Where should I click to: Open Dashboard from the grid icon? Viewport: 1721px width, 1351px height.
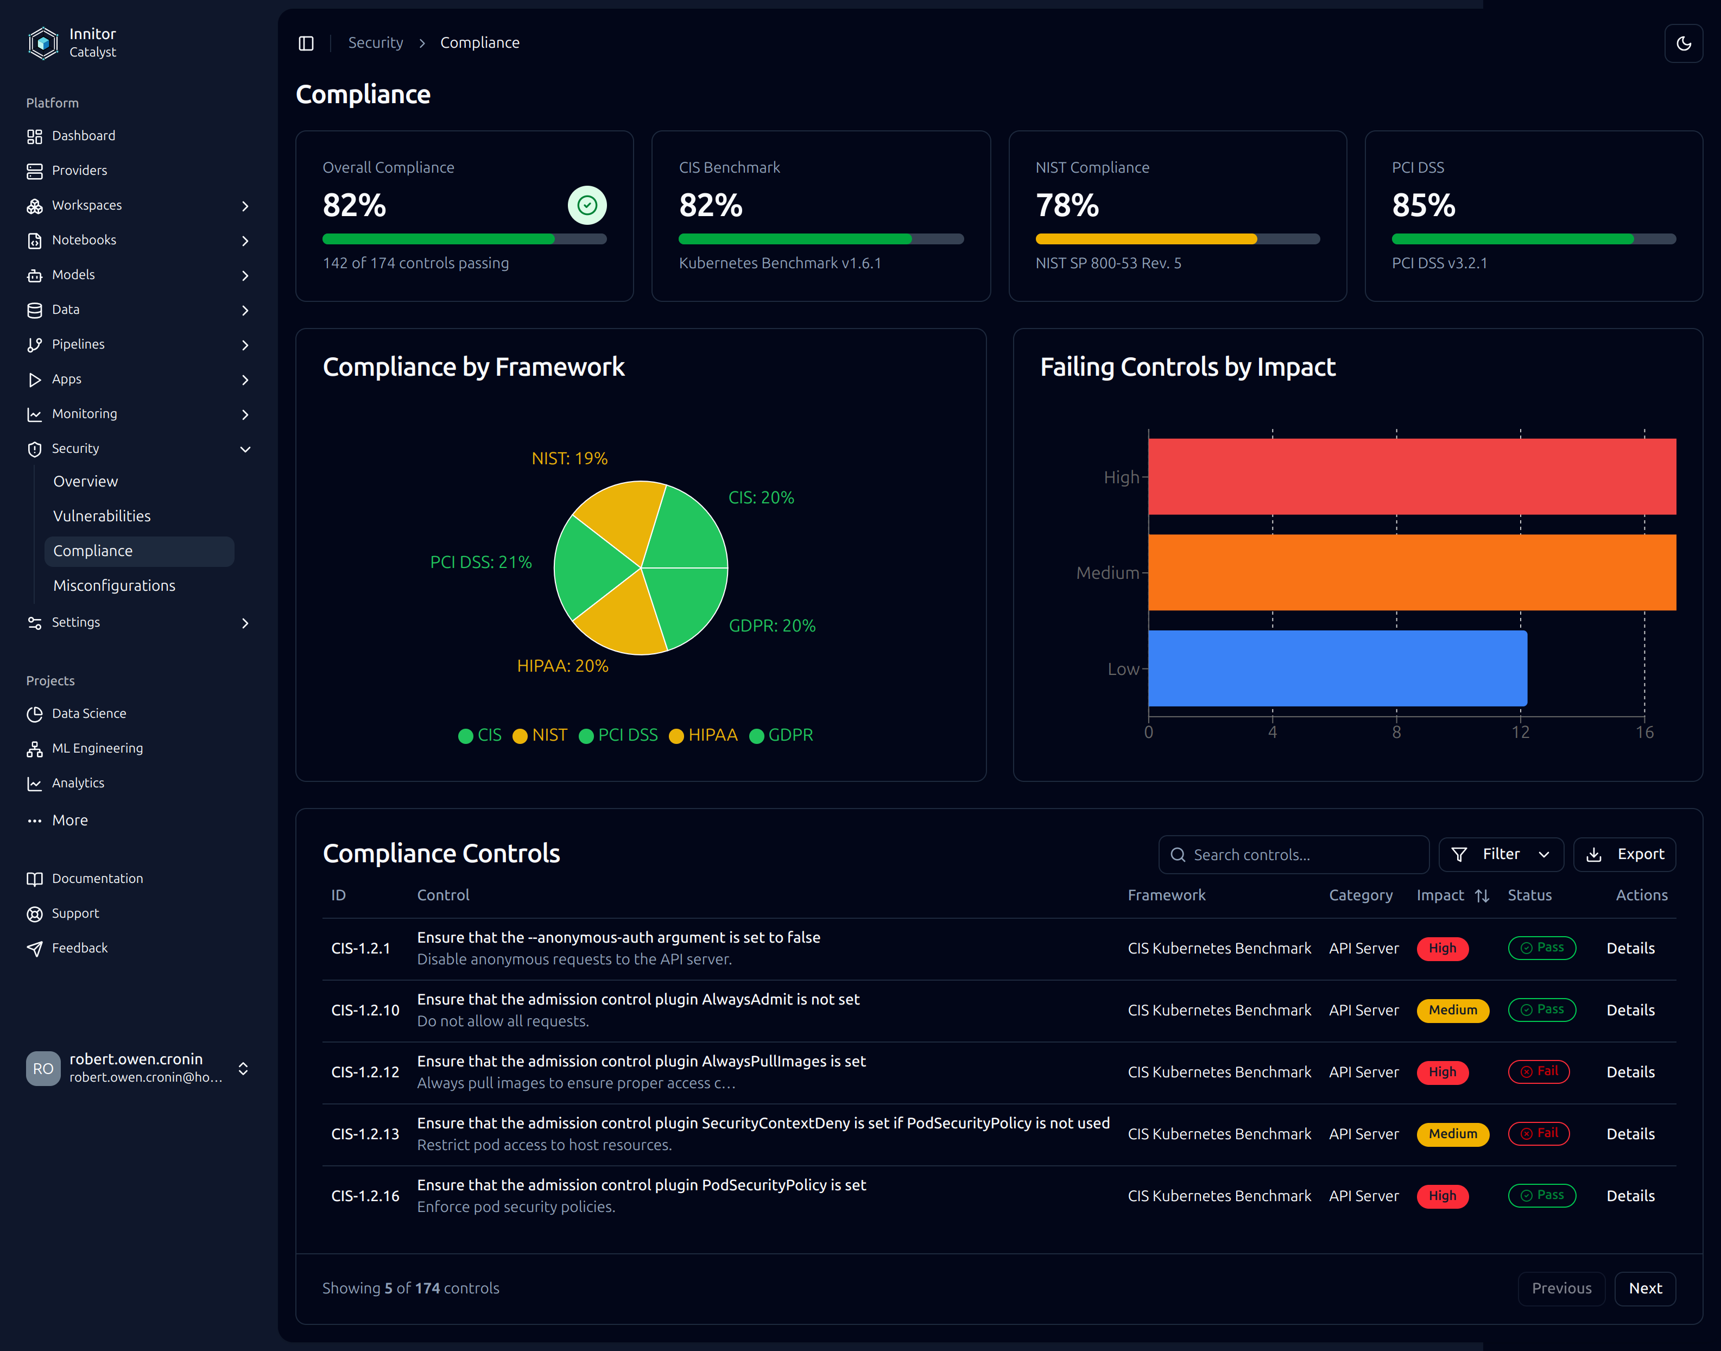pyautogui.click(x=34, y=136)
